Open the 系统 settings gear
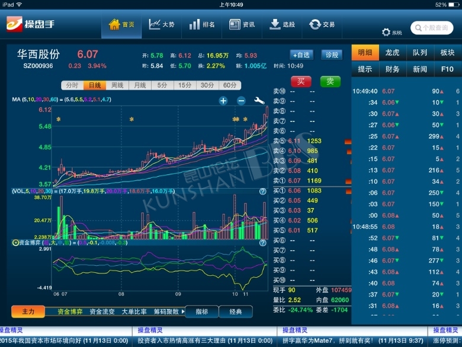Image resolution: width=462 pixels, height=347 pixels. pyautogui.click(x=392, y=32)
